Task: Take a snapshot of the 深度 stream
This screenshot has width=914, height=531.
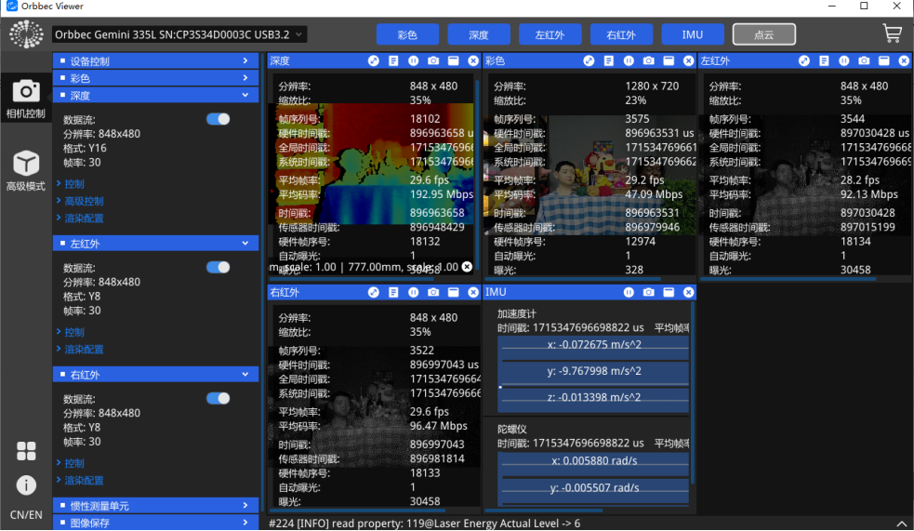Action: (433, 60)
